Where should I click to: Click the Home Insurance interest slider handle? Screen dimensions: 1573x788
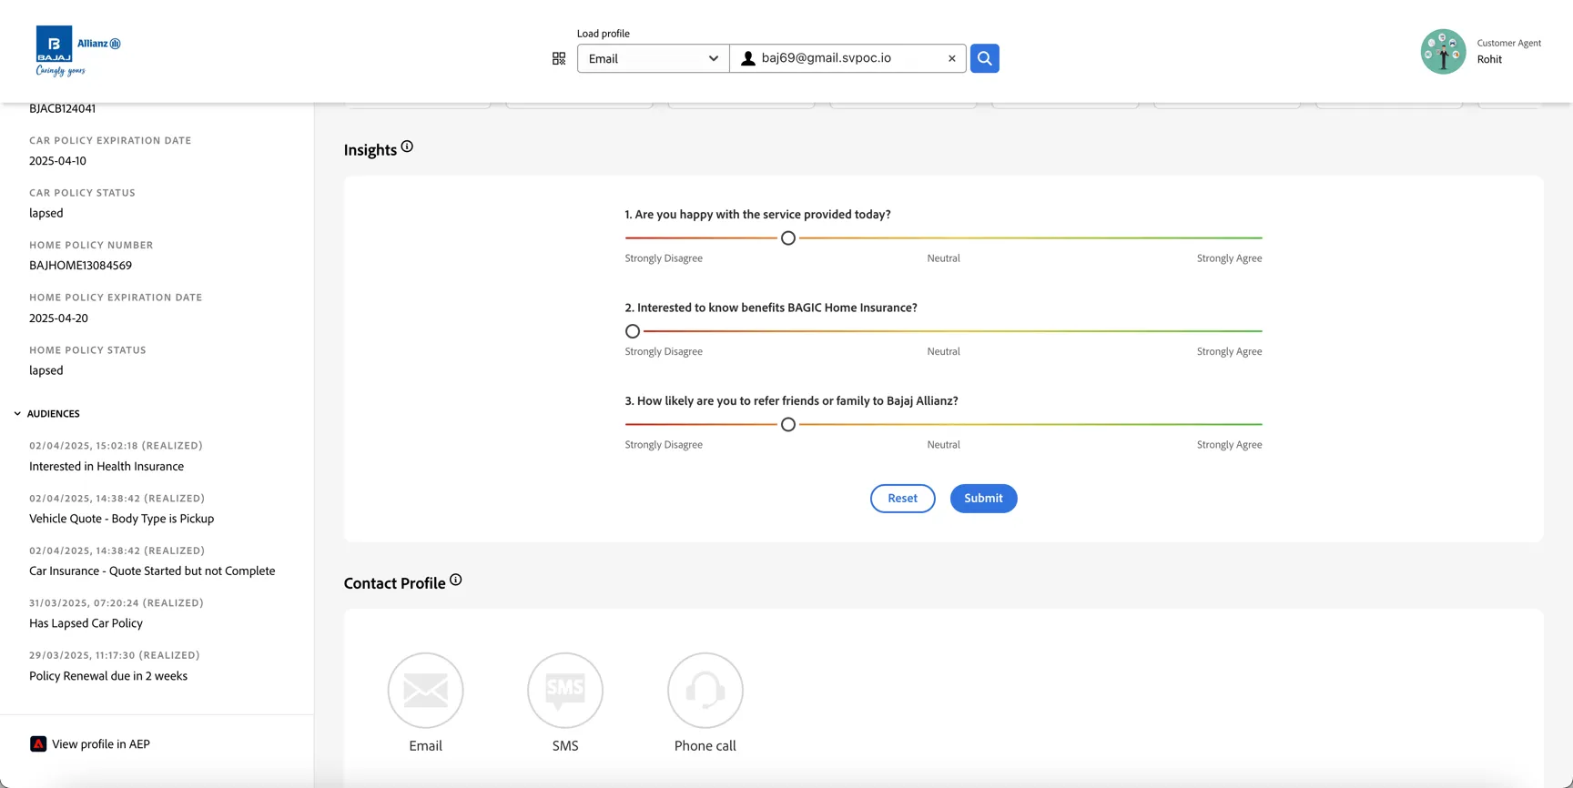coord(633,331)
